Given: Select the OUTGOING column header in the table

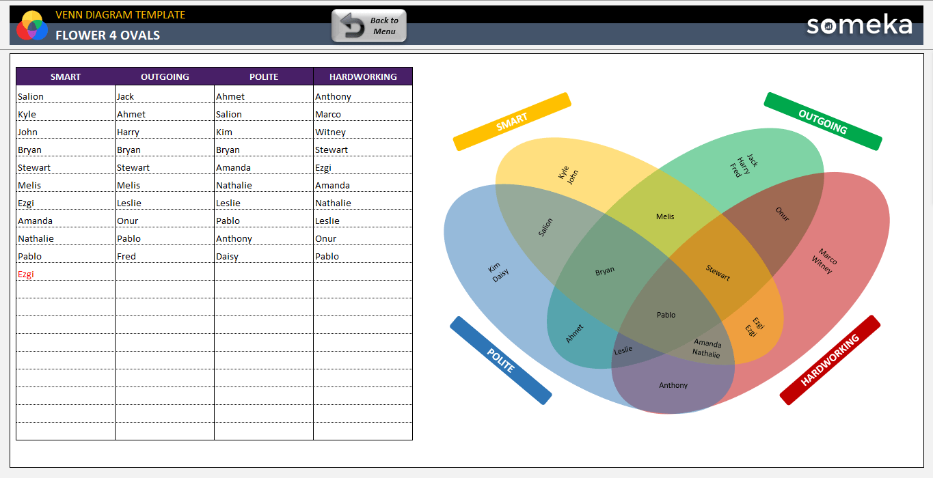Looking at the screenshot, I should (165, 76).
